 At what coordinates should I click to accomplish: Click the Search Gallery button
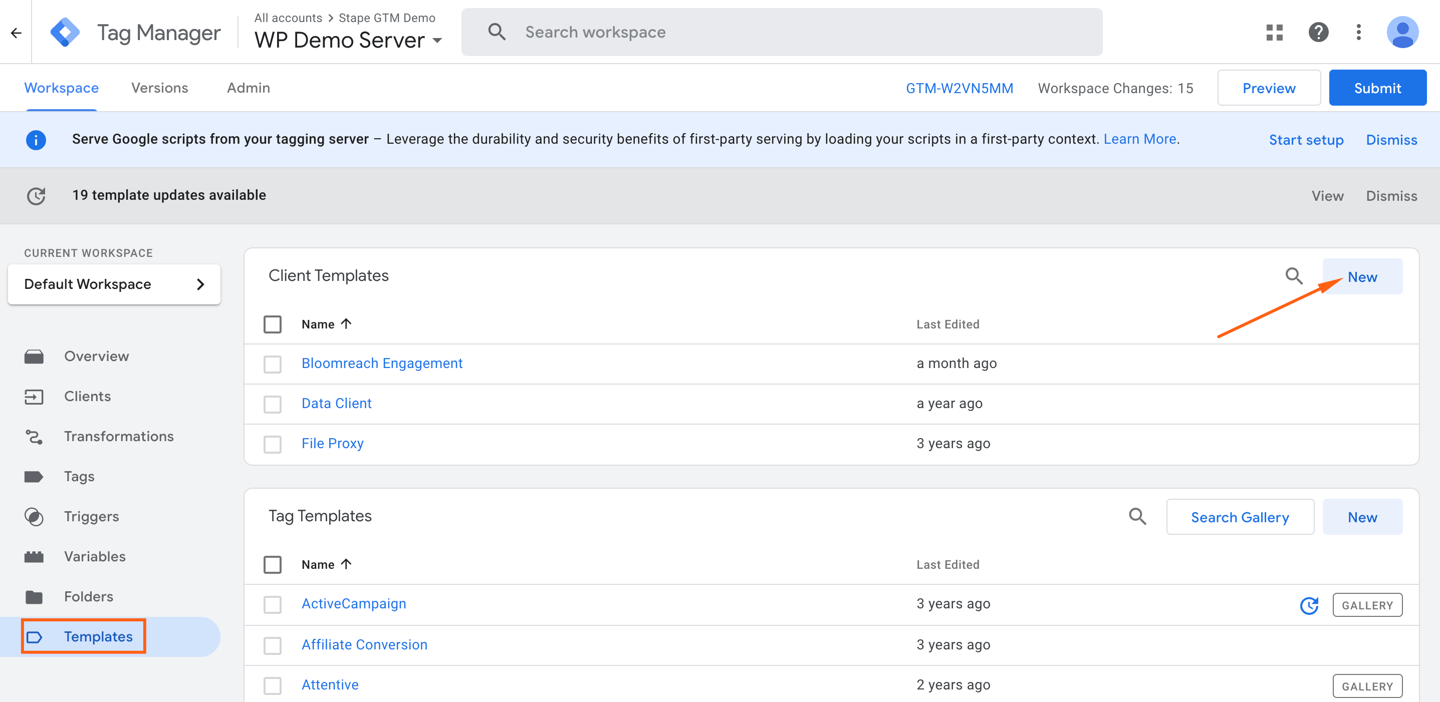pos(1240,517)
